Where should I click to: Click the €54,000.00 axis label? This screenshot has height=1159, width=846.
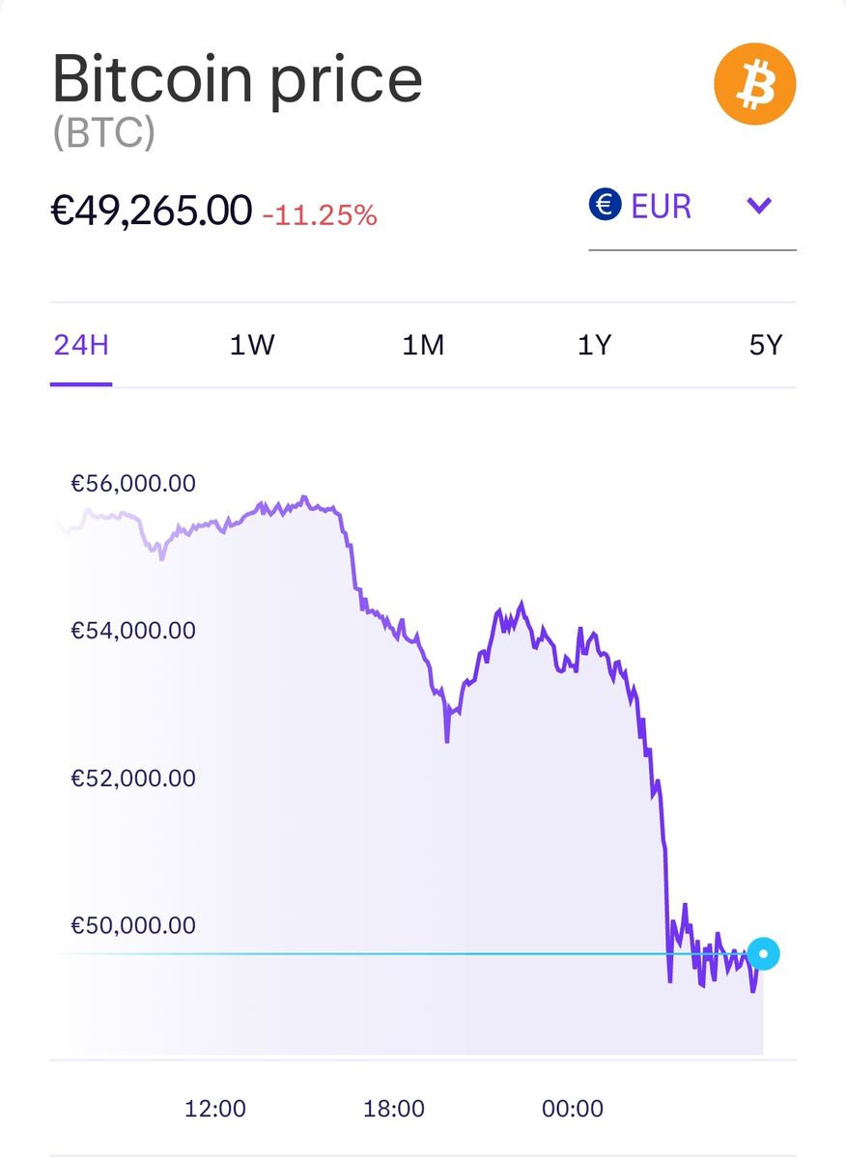pos(133,631)
